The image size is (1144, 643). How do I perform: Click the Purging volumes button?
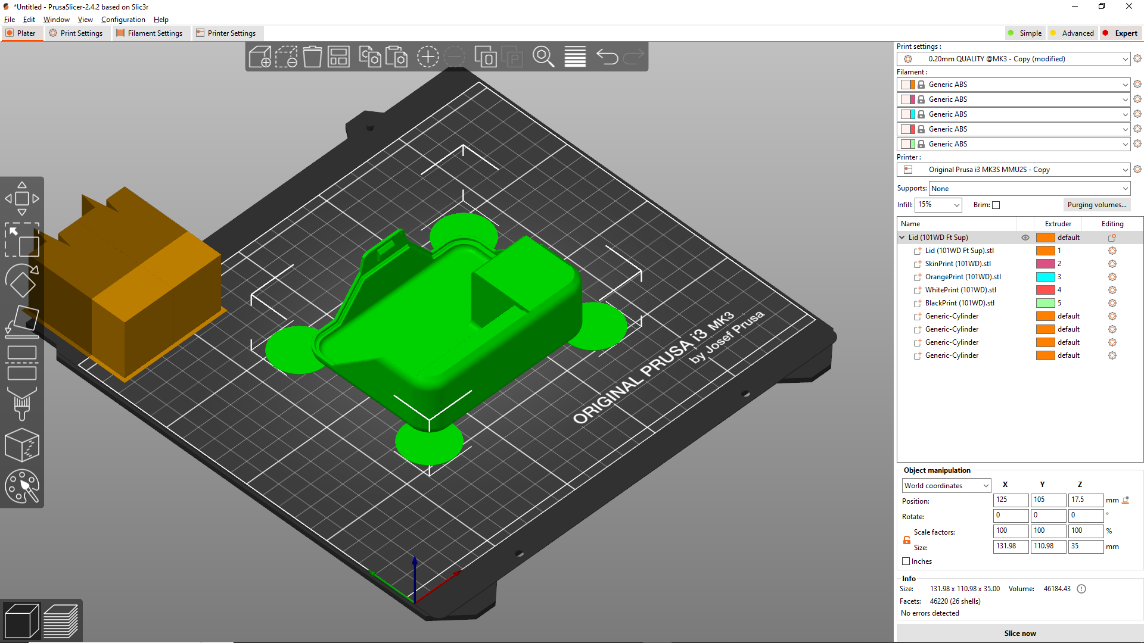click(x=1096, y=205)
